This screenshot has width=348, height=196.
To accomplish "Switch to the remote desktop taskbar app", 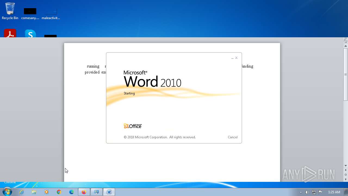I will [97, 192].
